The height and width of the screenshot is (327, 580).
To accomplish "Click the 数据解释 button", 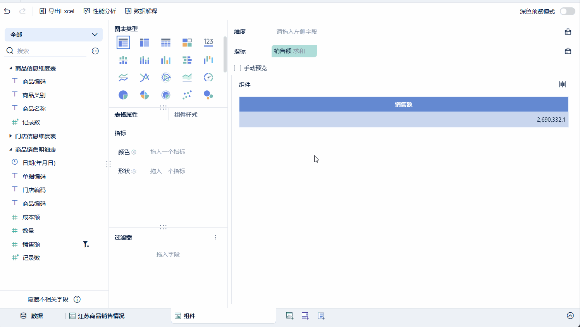I will (x=141, y=11).
